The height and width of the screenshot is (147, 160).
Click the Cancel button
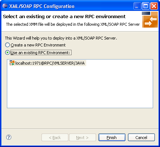click(141, 138)
